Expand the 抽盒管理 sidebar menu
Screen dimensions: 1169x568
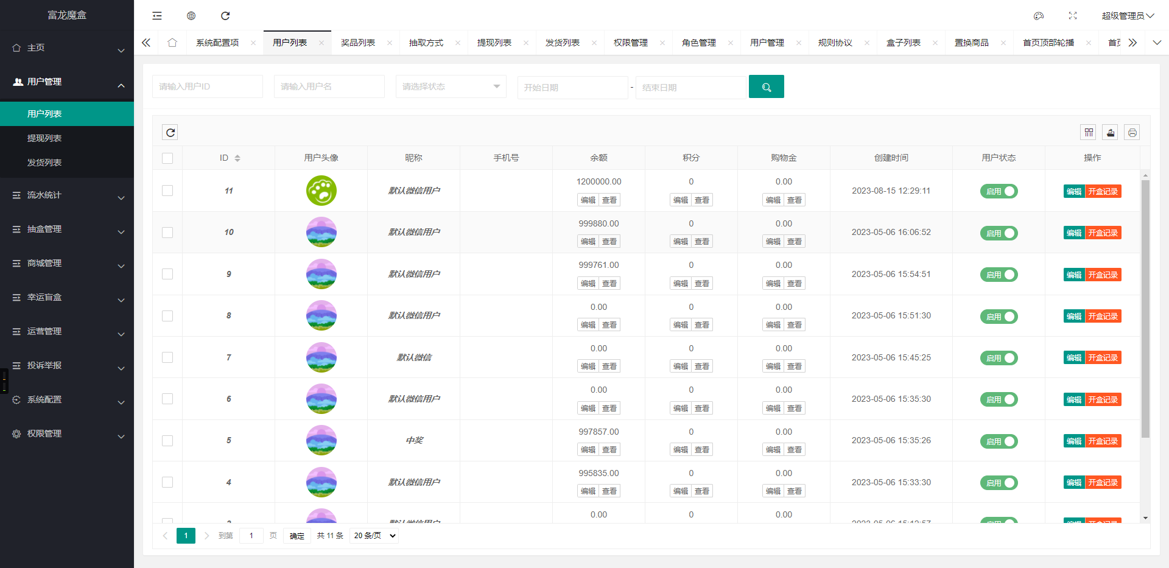pos(67,229)
